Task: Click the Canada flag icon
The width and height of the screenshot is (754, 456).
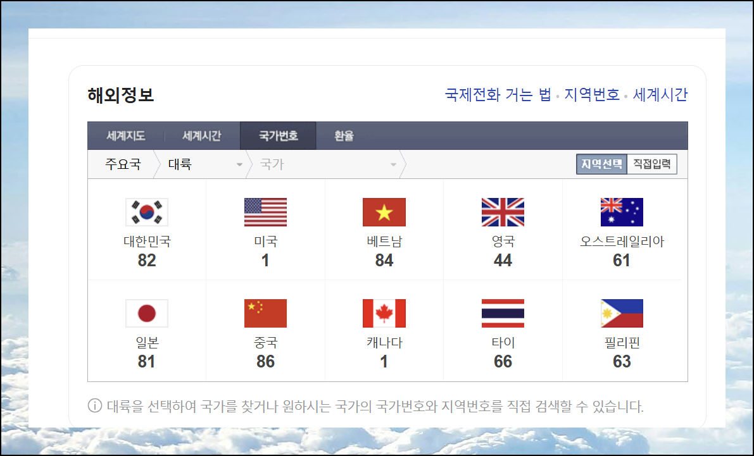Action: tap(384, 313)
